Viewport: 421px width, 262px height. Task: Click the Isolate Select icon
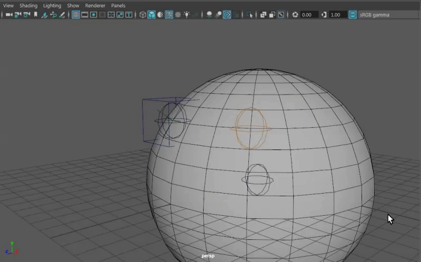coord(249,15)
